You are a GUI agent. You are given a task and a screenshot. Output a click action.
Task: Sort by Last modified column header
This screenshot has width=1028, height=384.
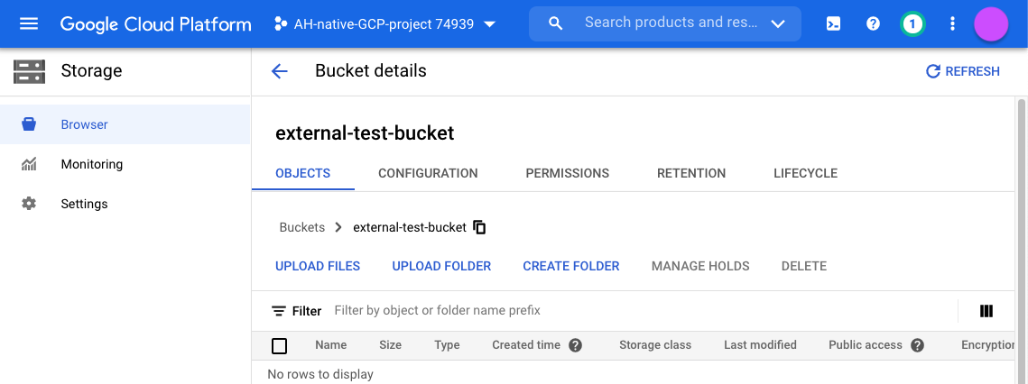pos(760,344)
